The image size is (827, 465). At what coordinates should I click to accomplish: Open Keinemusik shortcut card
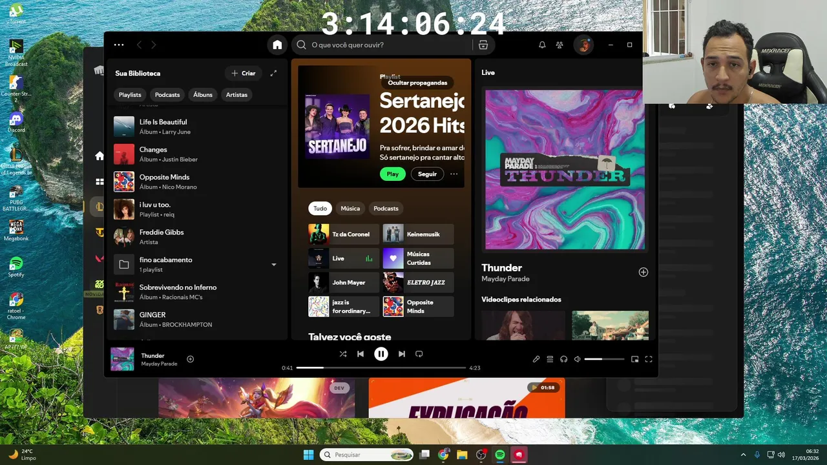point(418,234)
